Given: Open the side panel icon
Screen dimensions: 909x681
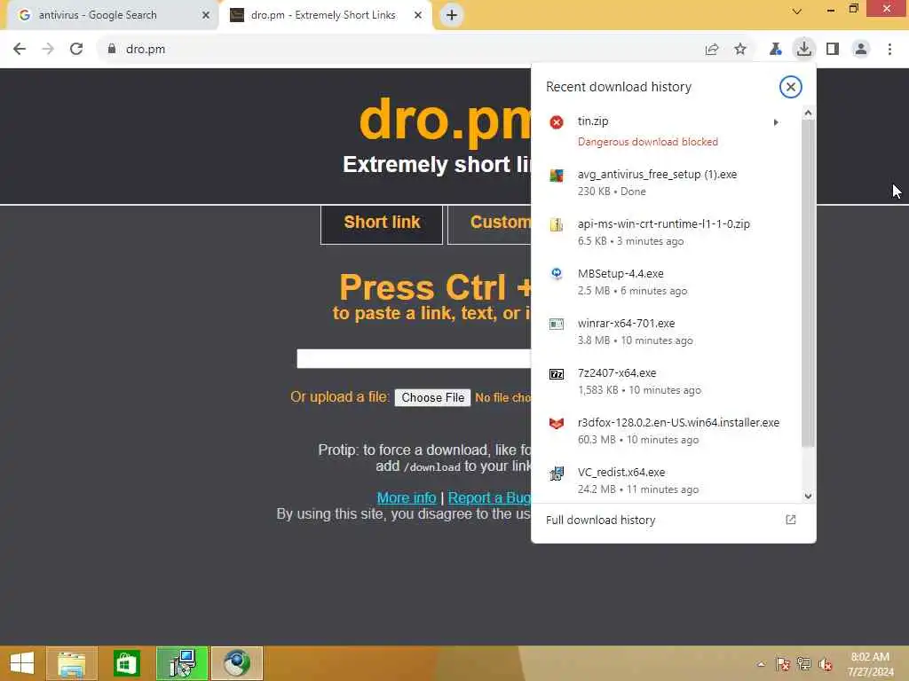Looking at the screenshot, I should click(833, 50).
